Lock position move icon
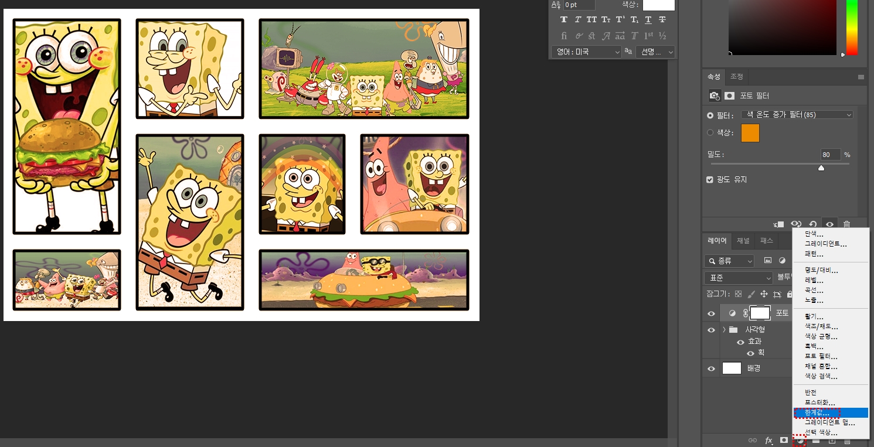Screen dimensions: 874x447 [x=764, y=294]
